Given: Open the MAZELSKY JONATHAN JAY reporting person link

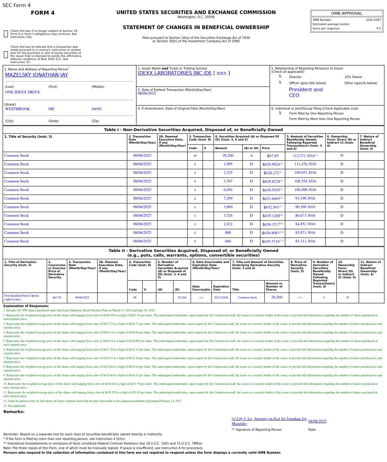Looking at the screenshot, I should [36, 75].
